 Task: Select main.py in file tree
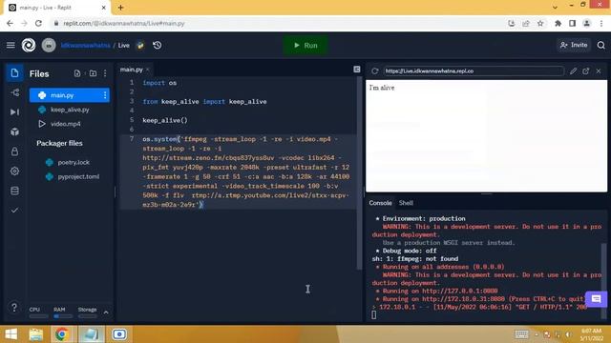pos(70,95)
